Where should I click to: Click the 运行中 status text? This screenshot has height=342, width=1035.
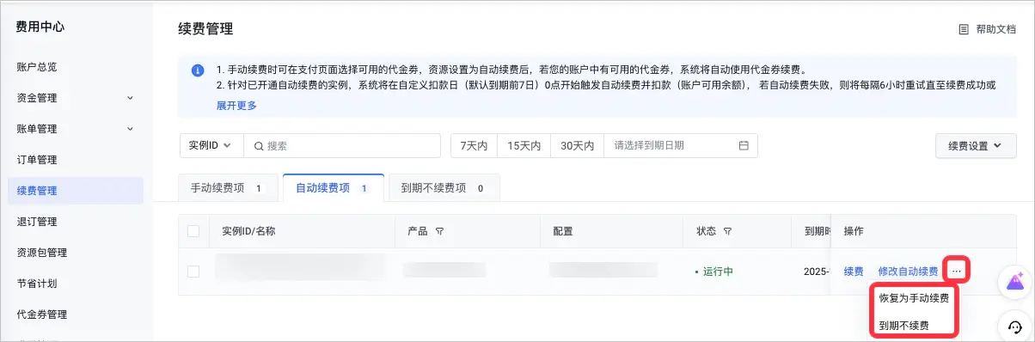tap(718, 272)
